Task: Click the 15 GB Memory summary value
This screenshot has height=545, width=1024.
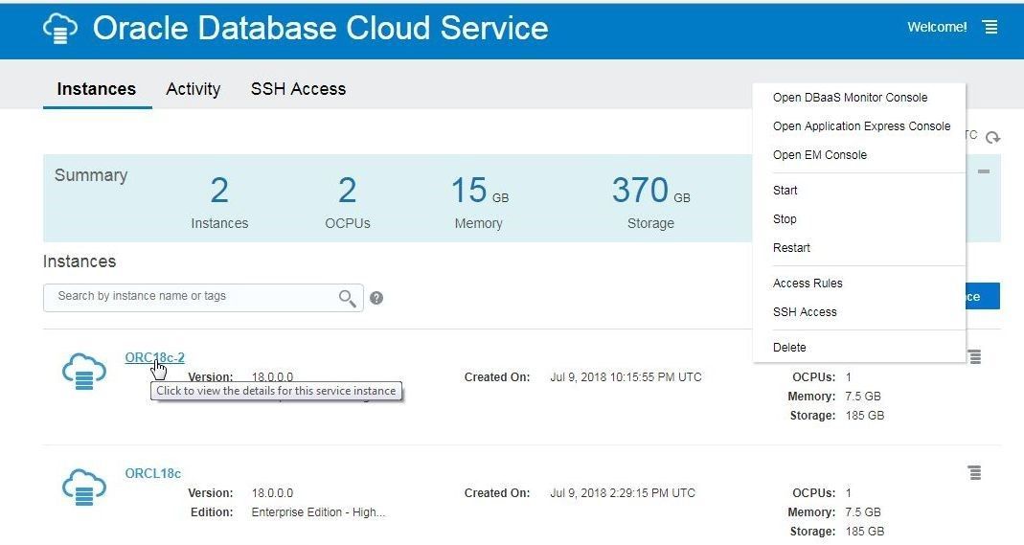Action: point(479,191)
